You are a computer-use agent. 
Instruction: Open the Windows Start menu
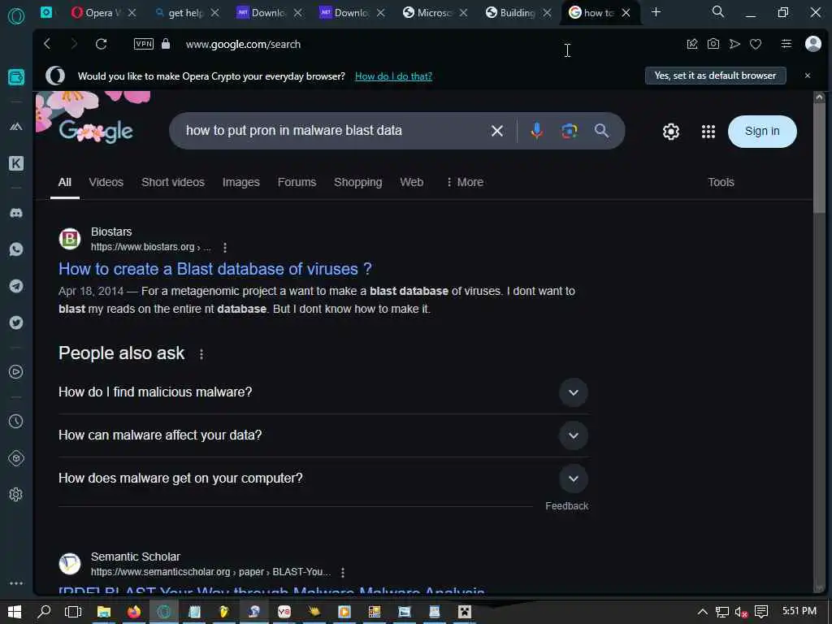(x=15, y=612)
